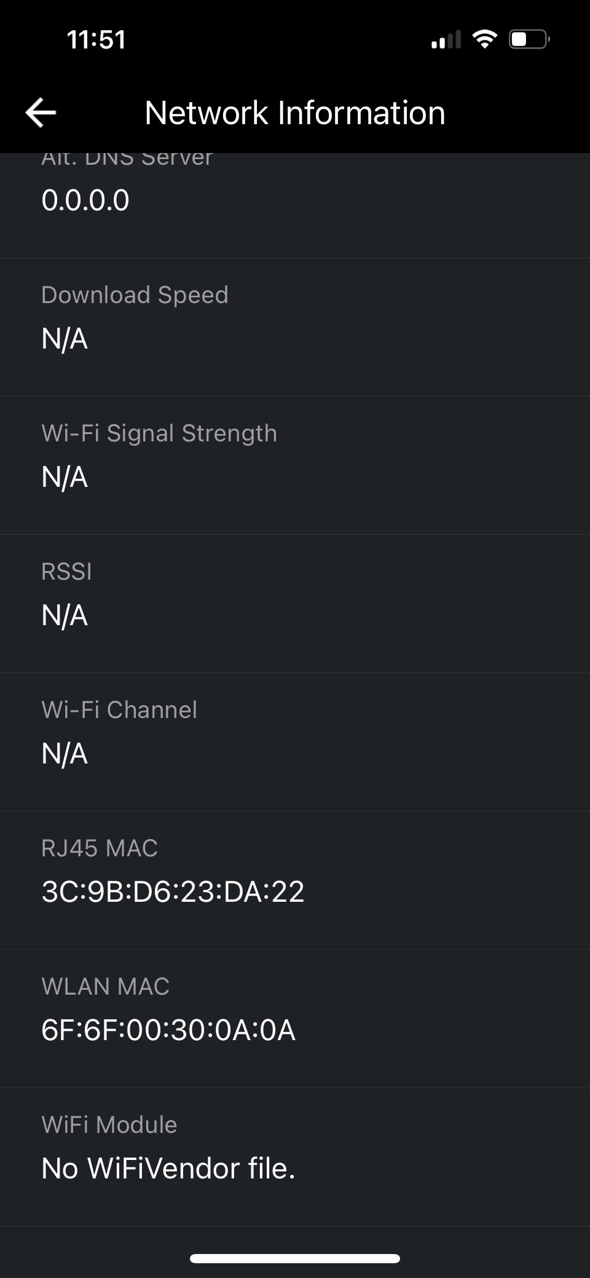590x1278 pixels.
Task: Select the RSSI N/A value
Action: click(x=65, y=615)
